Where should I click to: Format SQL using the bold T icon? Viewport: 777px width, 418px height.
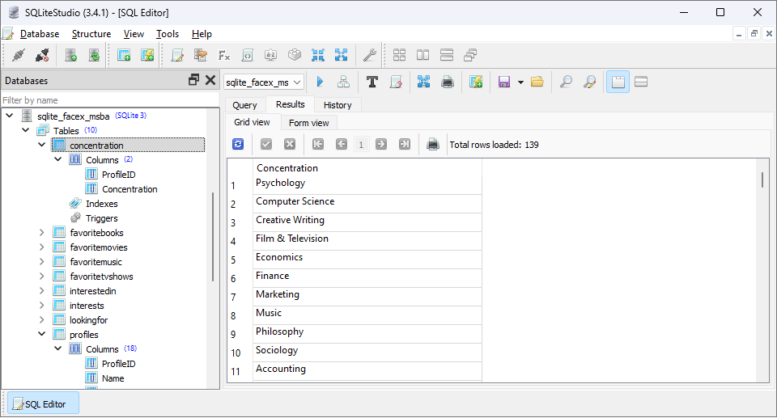pyautogui.click(x=372, y=82)
